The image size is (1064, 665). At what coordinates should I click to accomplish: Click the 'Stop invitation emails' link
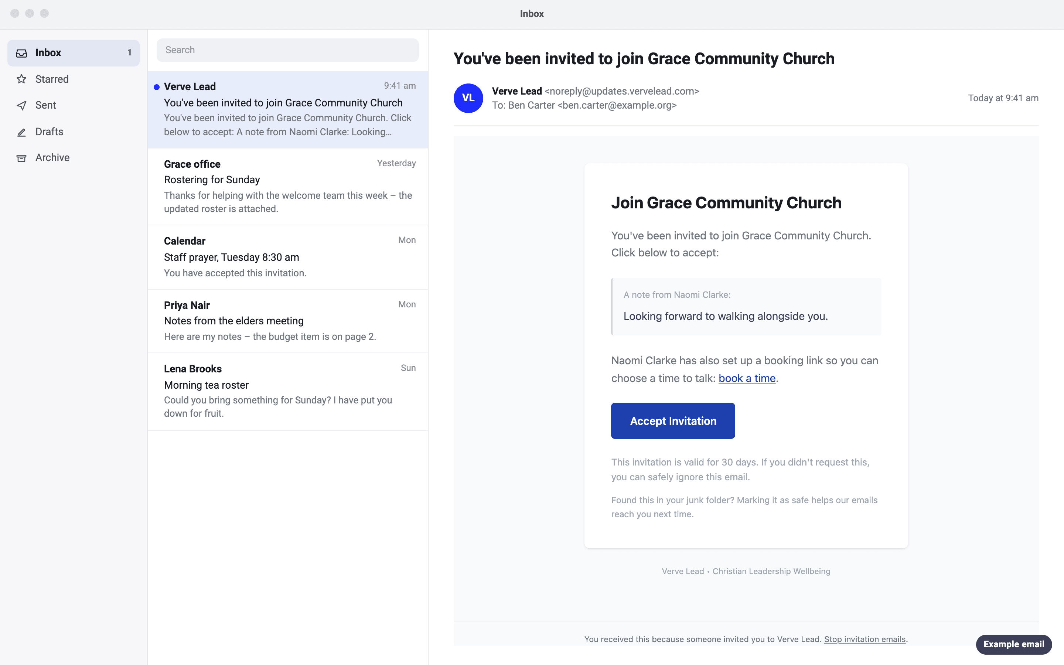click(864, 639)
